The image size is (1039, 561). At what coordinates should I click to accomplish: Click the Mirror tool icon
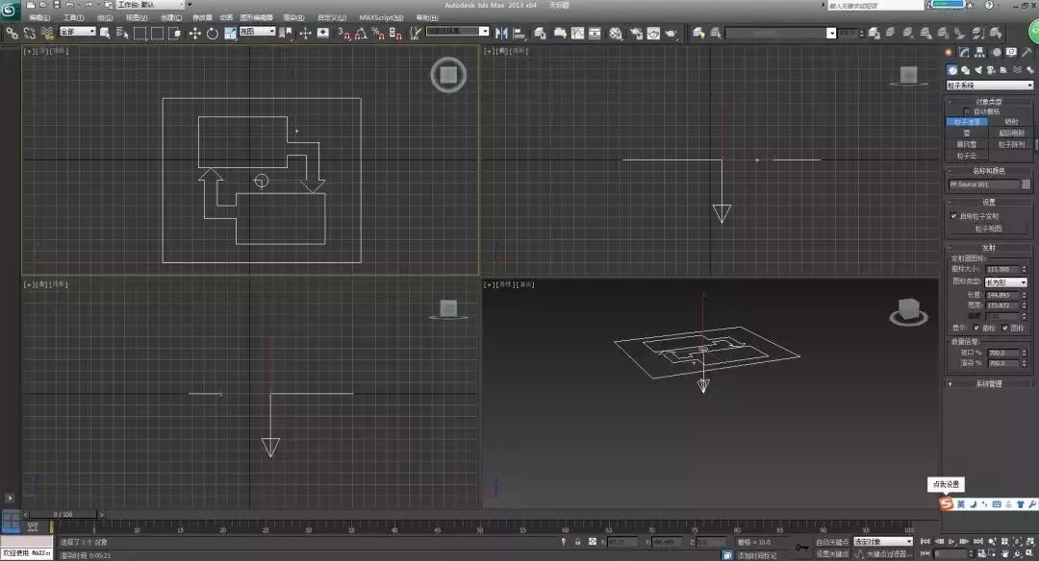pos(501,33)
